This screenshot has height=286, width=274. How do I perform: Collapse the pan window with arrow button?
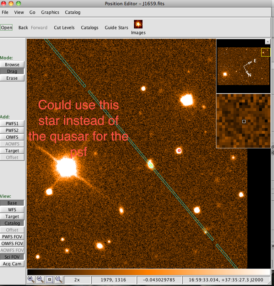point(267,42)
